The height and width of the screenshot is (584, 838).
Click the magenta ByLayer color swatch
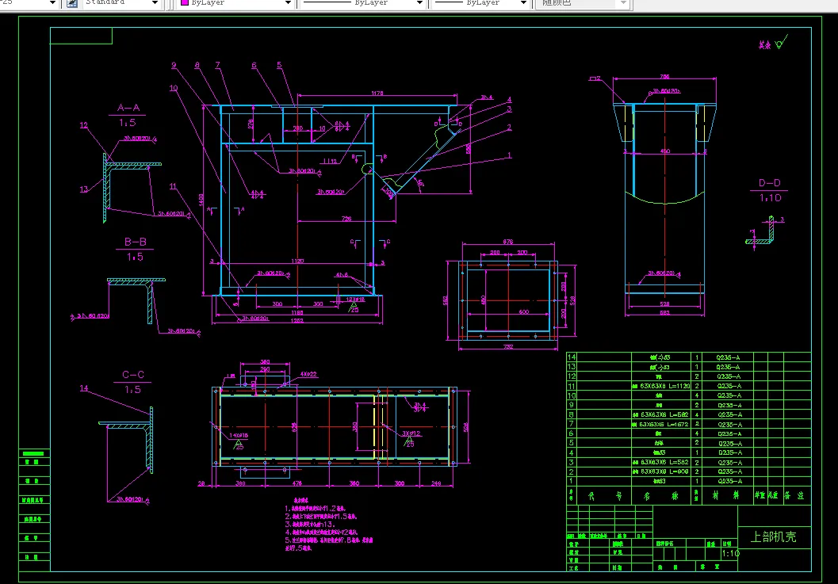point(185,2)
